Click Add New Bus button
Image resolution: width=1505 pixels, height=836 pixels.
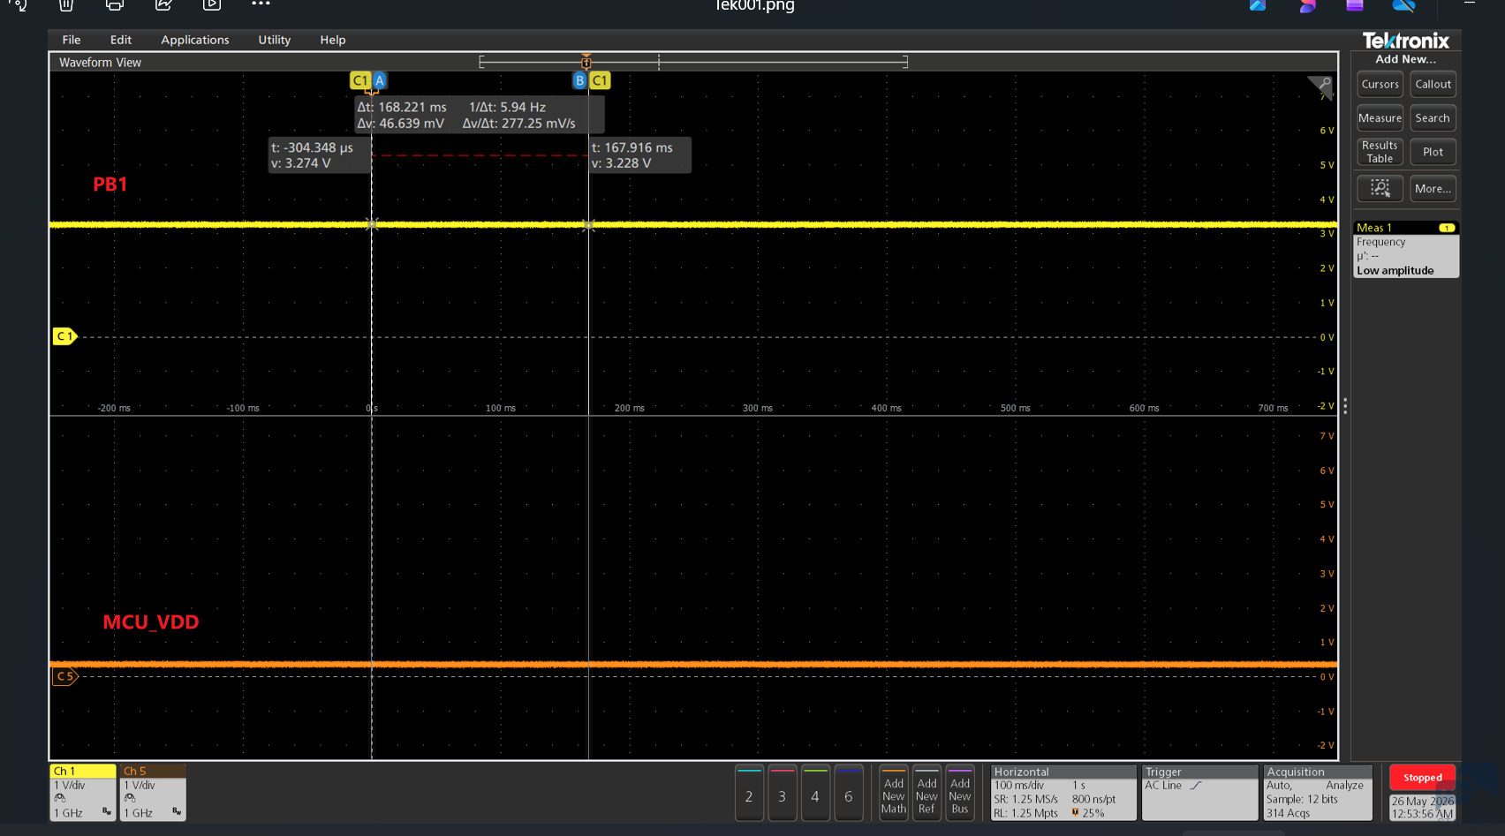[x=960, y=794]
